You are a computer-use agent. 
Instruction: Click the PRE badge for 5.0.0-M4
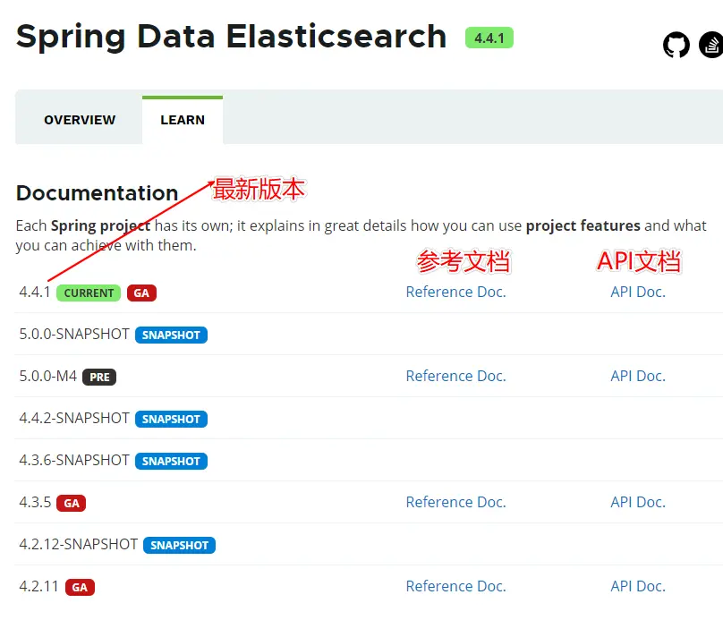(99, 377)
